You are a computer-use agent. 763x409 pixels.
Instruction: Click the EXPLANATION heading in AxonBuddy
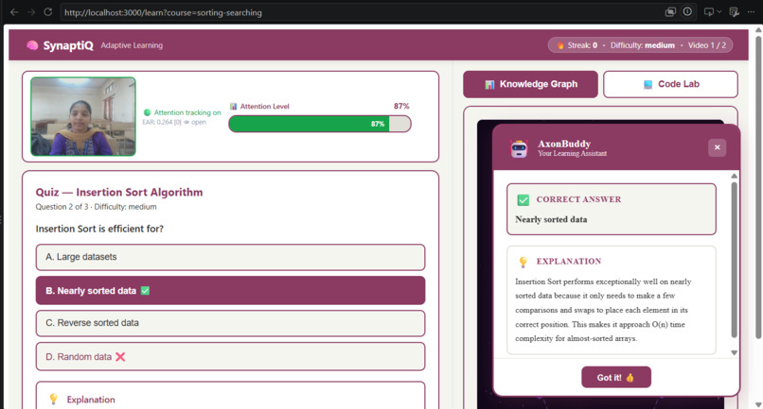click(x=569, y=262)
